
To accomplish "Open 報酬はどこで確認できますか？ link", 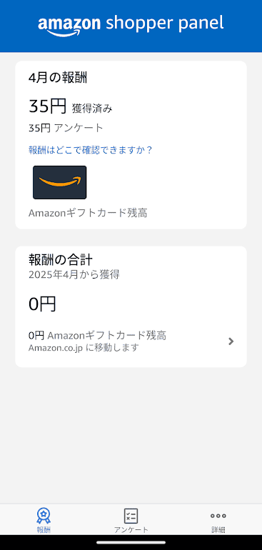I will 91,150.
